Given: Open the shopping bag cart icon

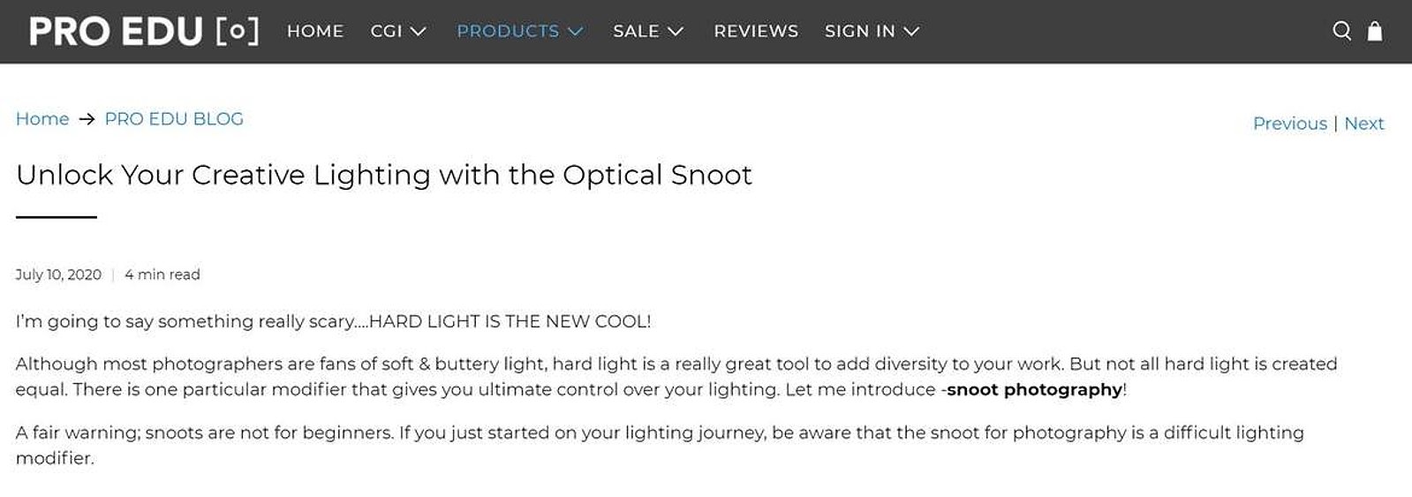Looking at the screenshot, I should 1375,31.
